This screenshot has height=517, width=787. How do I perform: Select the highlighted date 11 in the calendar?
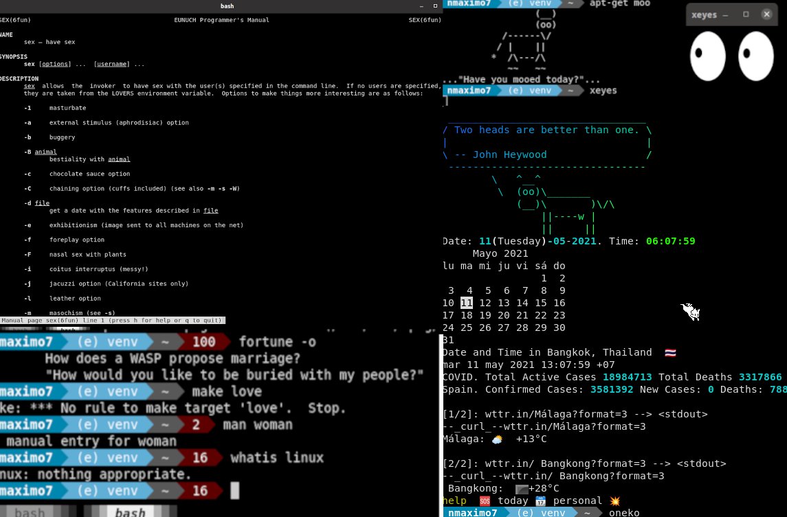coord(467,302)
